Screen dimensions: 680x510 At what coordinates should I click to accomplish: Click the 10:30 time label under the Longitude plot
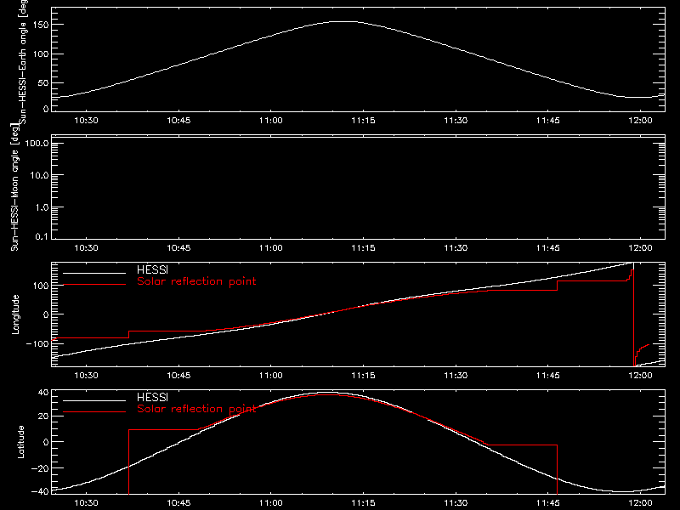(x=87, y=376)
